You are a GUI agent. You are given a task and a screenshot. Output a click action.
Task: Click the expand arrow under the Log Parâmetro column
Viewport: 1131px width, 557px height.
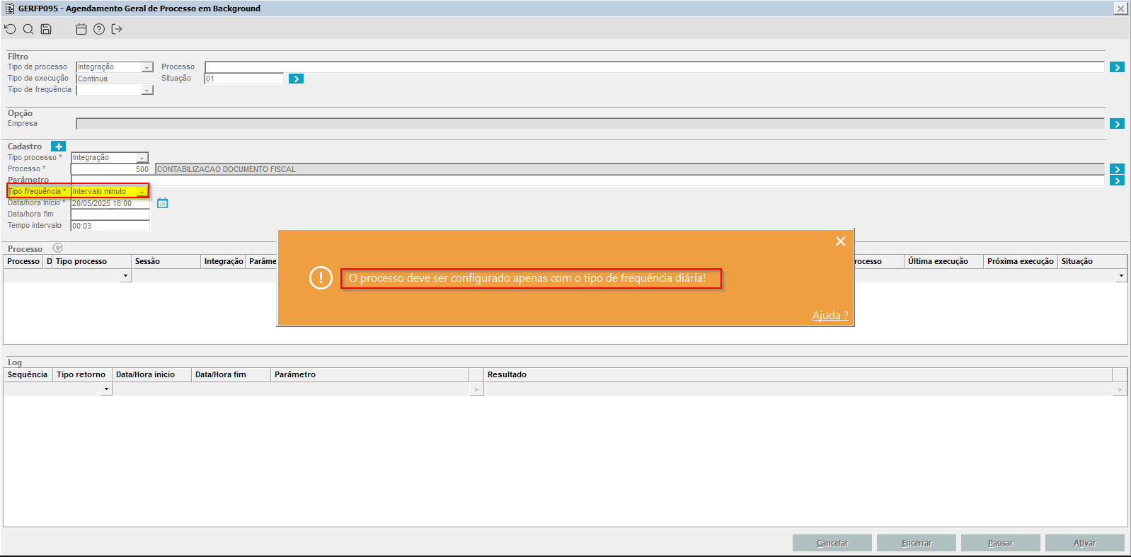pyautogui.click(x=476, y=389)
